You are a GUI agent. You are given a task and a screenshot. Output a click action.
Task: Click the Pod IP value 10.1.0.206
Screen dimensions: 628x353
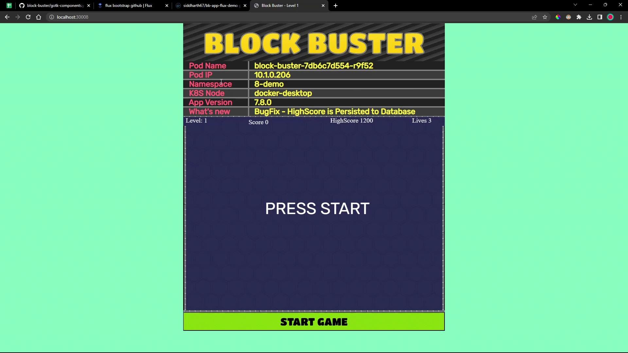[x=272, y=75]
